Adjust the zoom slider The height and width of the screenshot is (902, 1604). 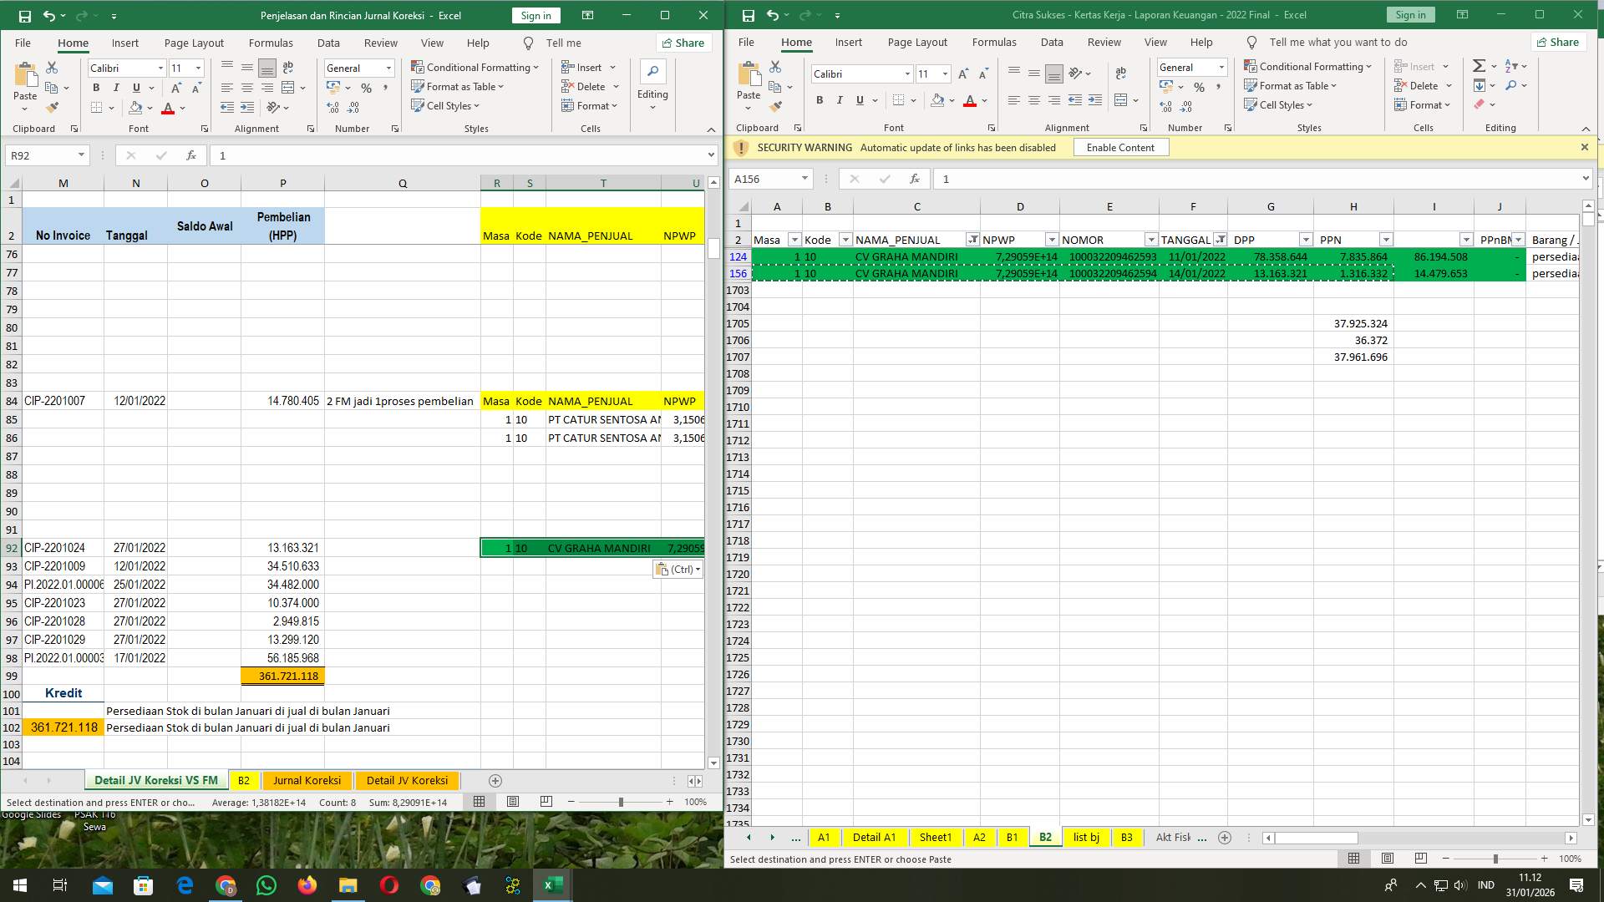click(x=620, y=802)
